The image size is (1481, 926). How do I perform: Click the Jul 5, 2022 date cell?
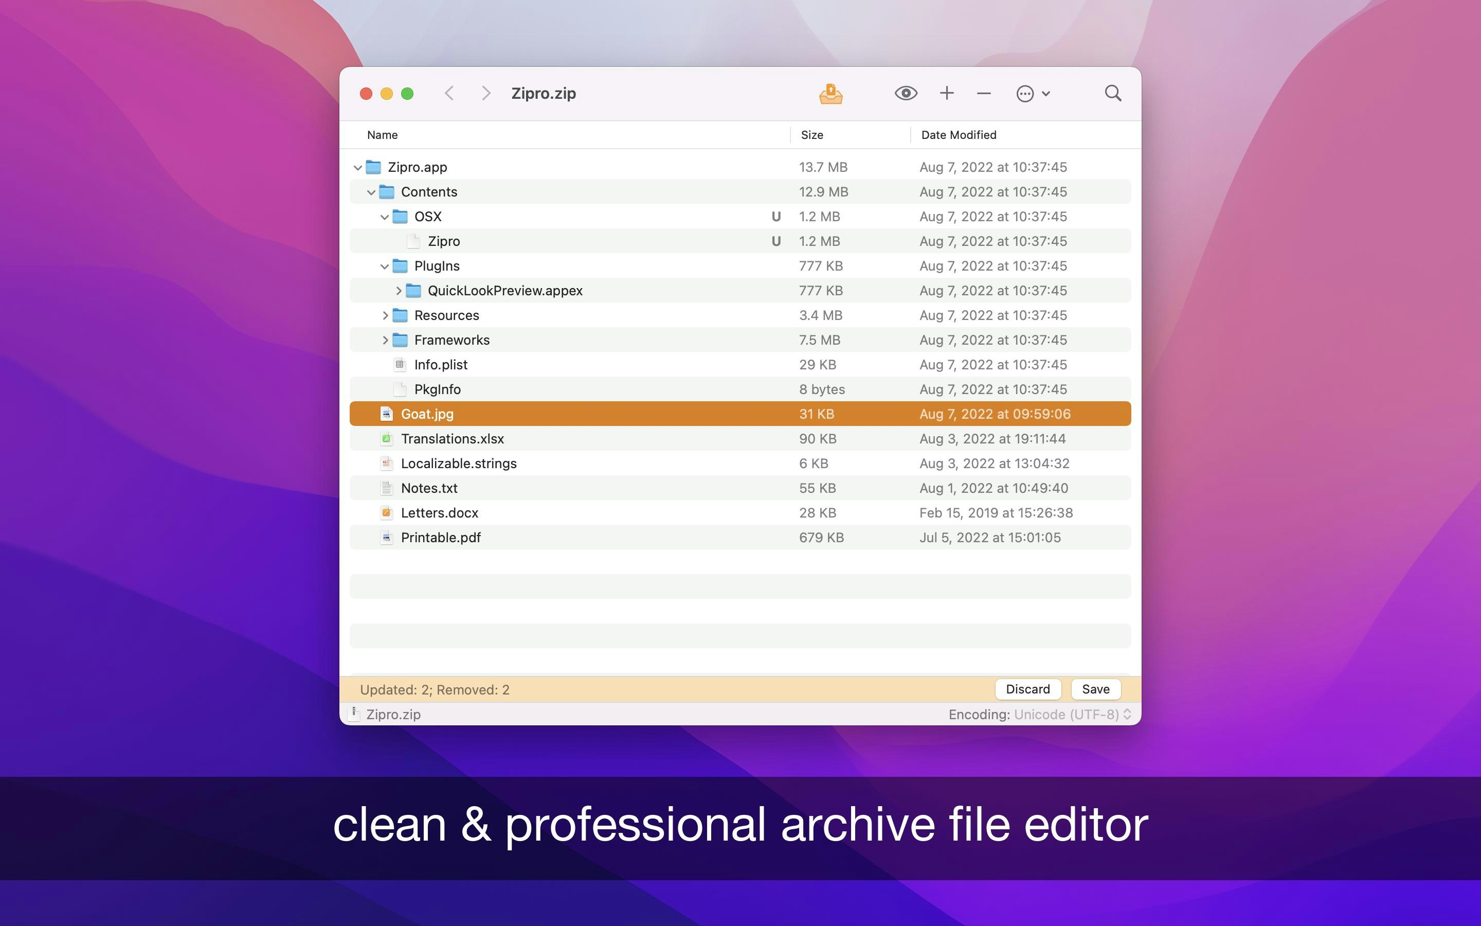[x=989, y=538]
